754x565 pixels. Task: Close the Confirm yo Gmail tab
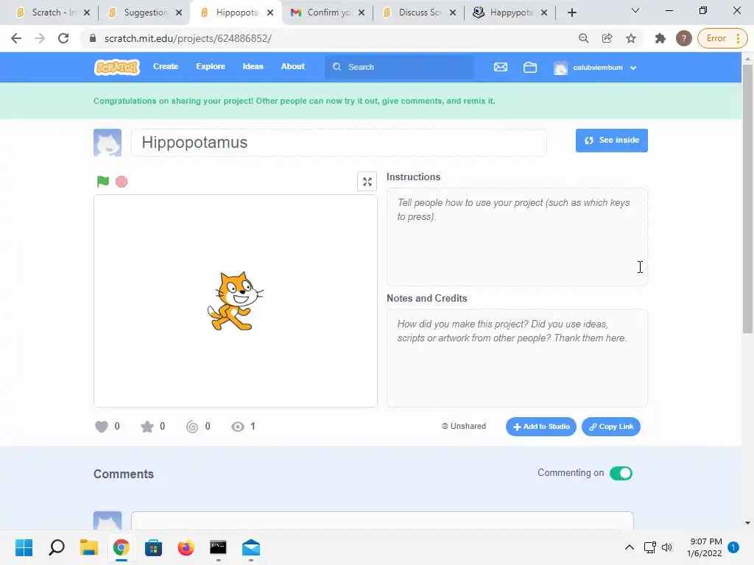tap(362, 13)
